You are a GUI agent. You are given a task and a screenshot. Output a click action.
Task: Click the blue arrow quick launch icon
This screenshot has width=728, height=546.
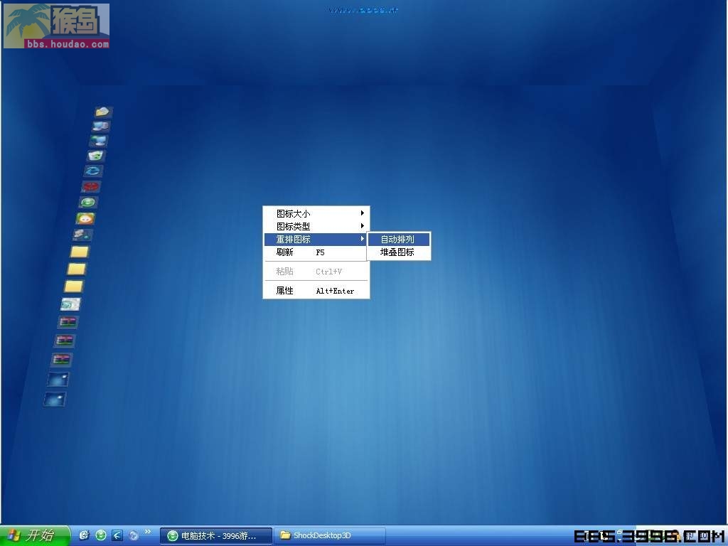coord(117,535)
